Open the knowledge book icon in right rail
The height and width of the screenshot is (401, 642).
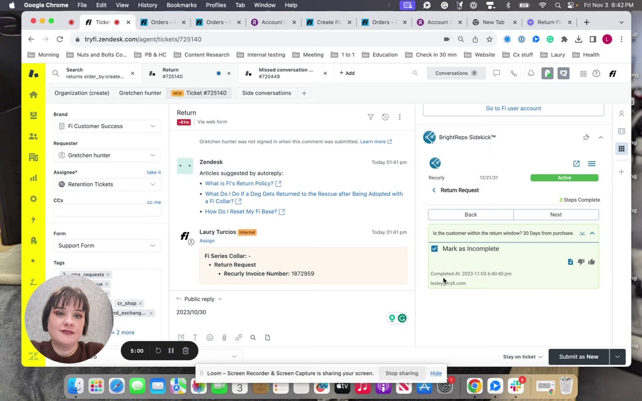tap(621, 131)
